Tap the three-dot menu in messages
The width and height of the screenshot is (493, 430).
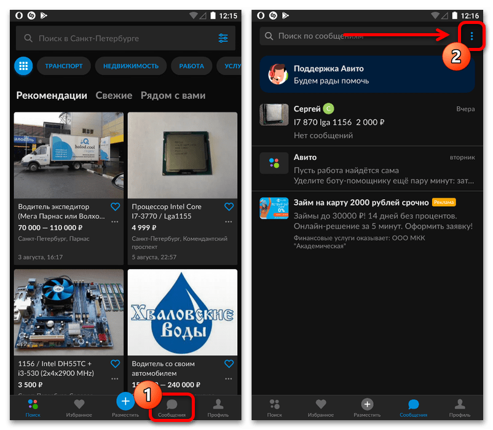tap(471, 36)
